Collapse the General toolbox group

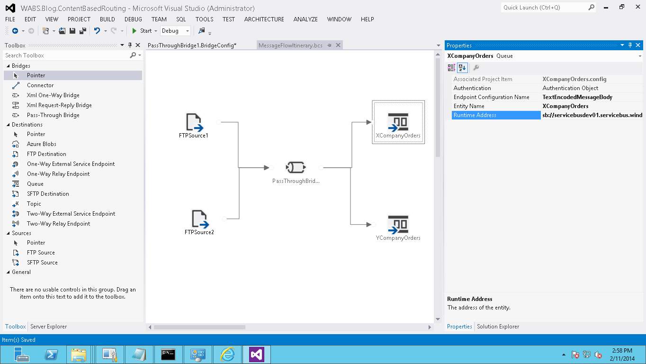coord(8,272)
